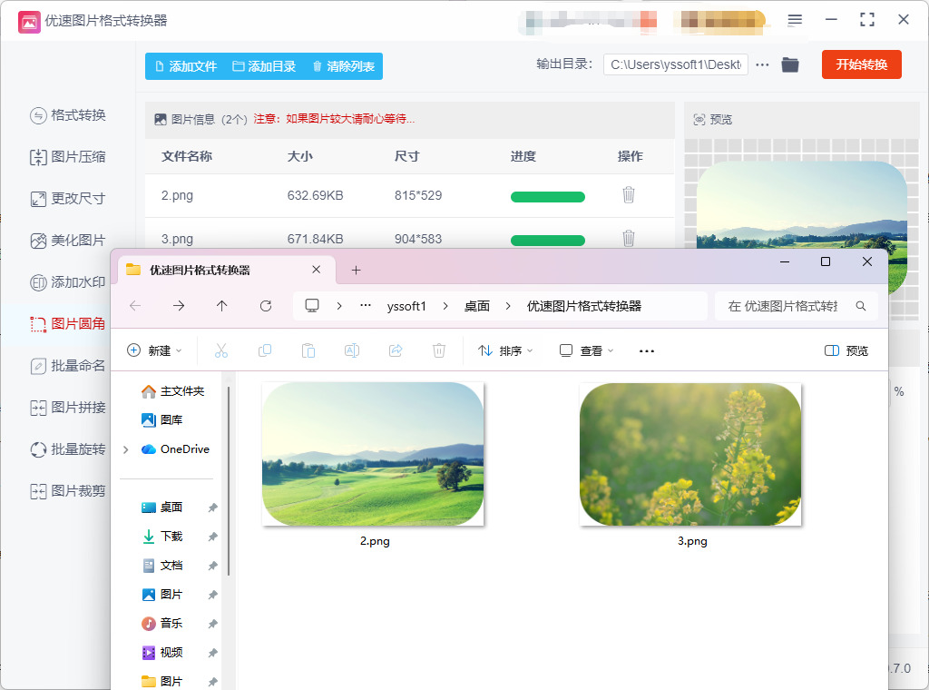
Task: Open the Explorer more options ellipsis
Action: [646, 351]
